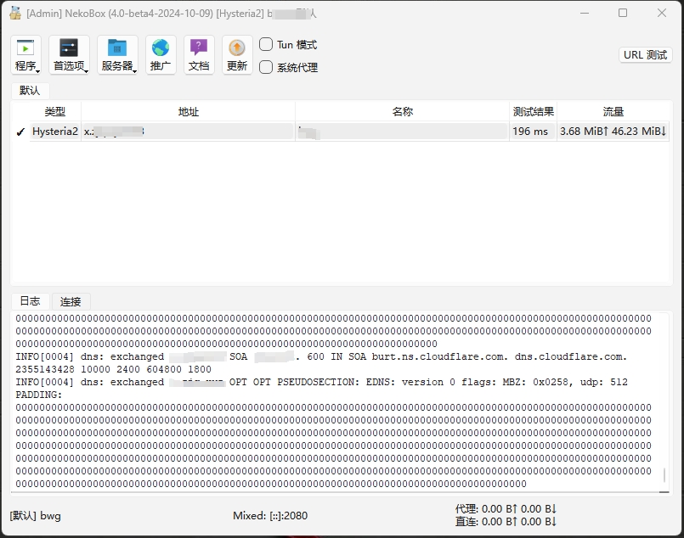Click the checkmark beside the Hysteria2 profile

click(x=20, y=132)
